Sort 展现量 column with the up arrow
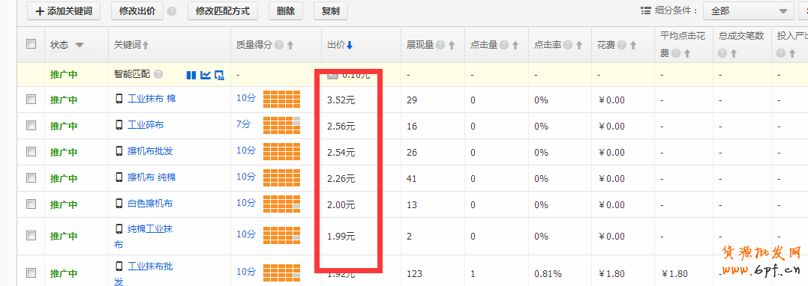 click(452, 45)
